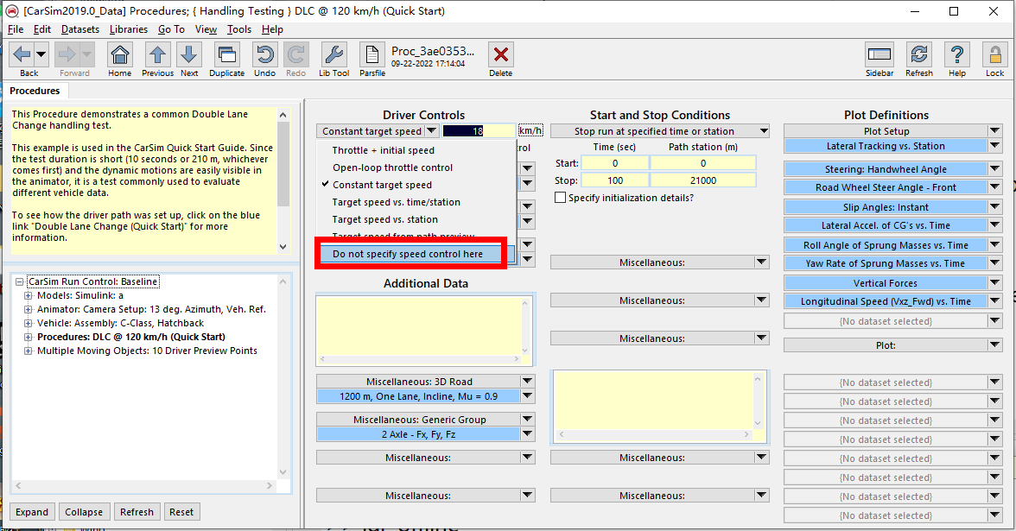Click the bottom Refresh button
Image resolution: width=1016 pixels, height=531 pixels.
(x=137, y=511)
